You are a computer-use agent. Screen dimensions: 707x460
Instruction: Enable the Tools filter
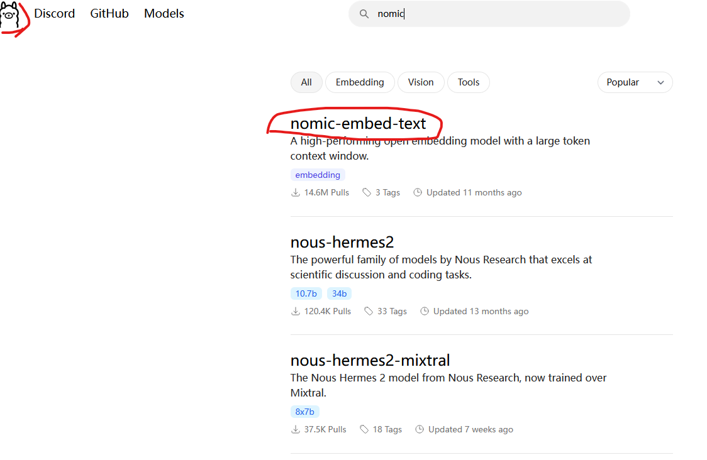[469, 82]
